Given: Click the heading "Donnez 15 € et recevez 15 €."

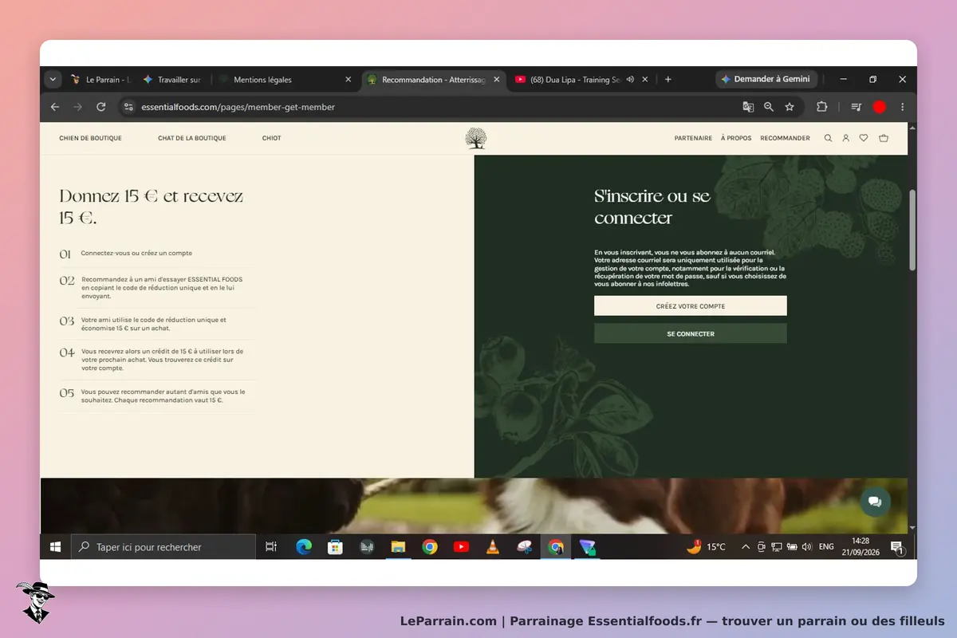Looking at the screenshot, I should tap(152, 207).
